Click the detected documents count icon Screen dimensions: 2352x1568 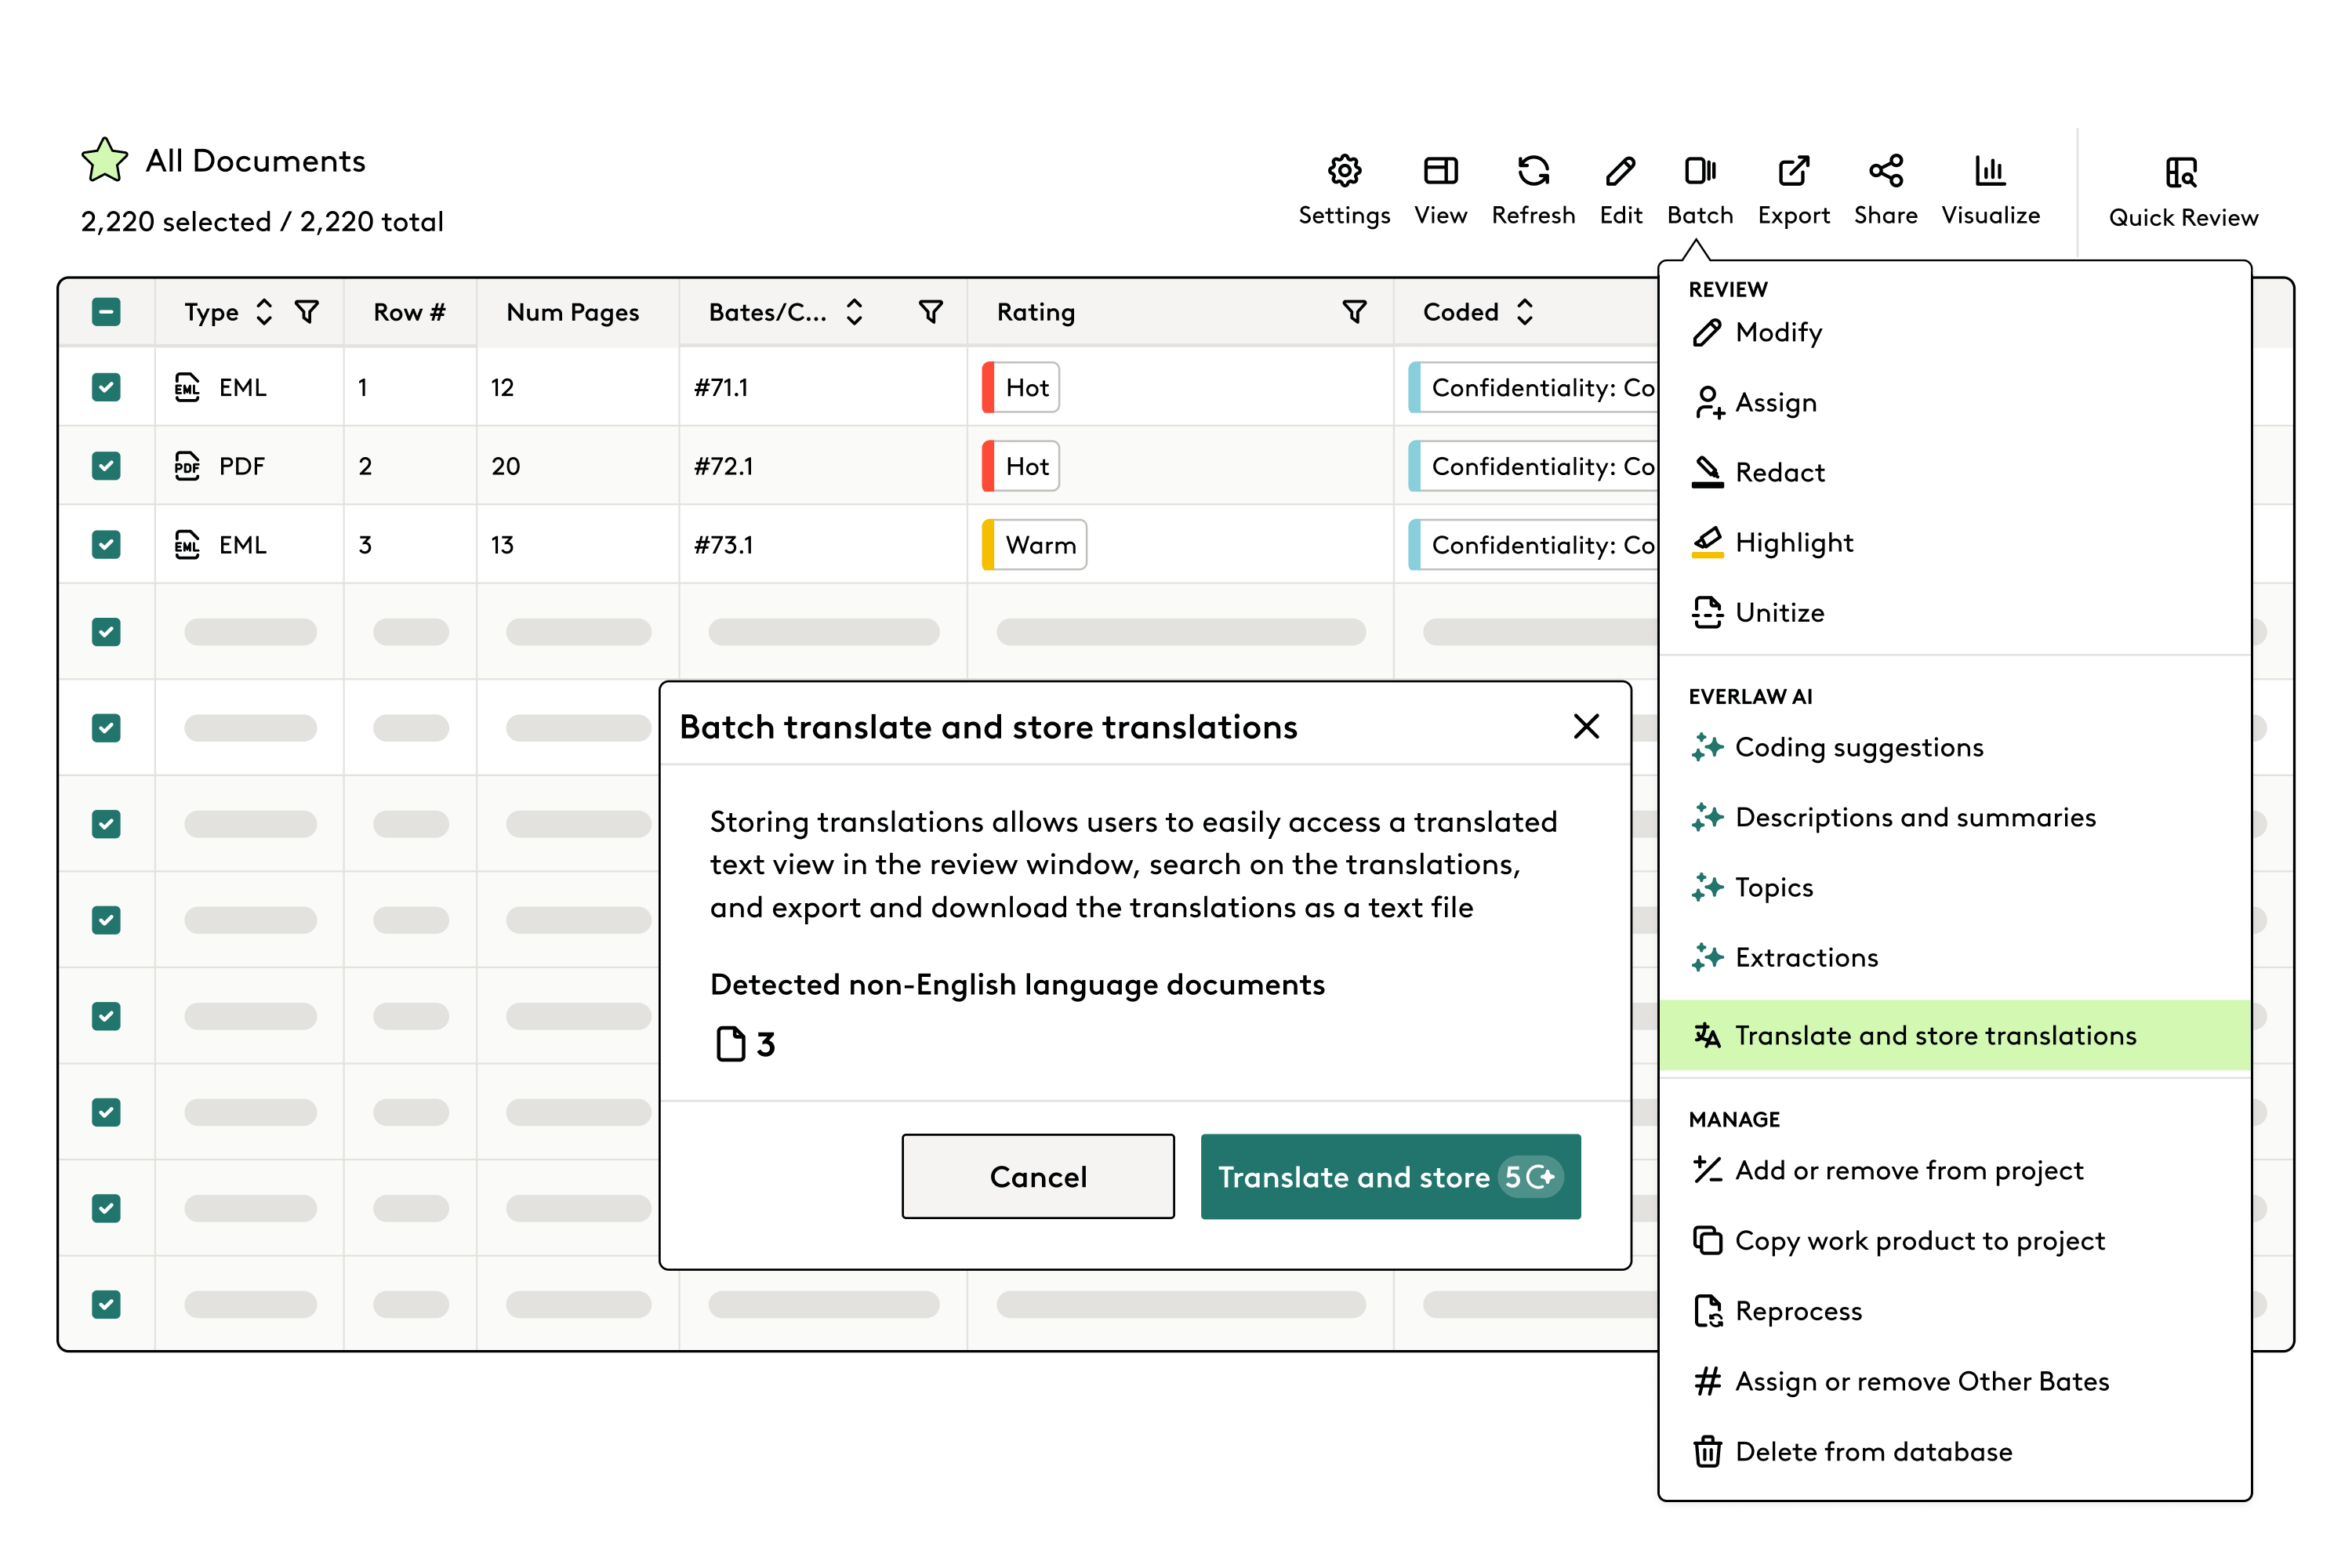[731, 1043]
